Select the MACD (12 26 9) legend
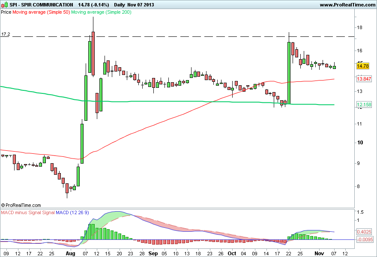Viewport: 377px width, 257px height. 72,212
